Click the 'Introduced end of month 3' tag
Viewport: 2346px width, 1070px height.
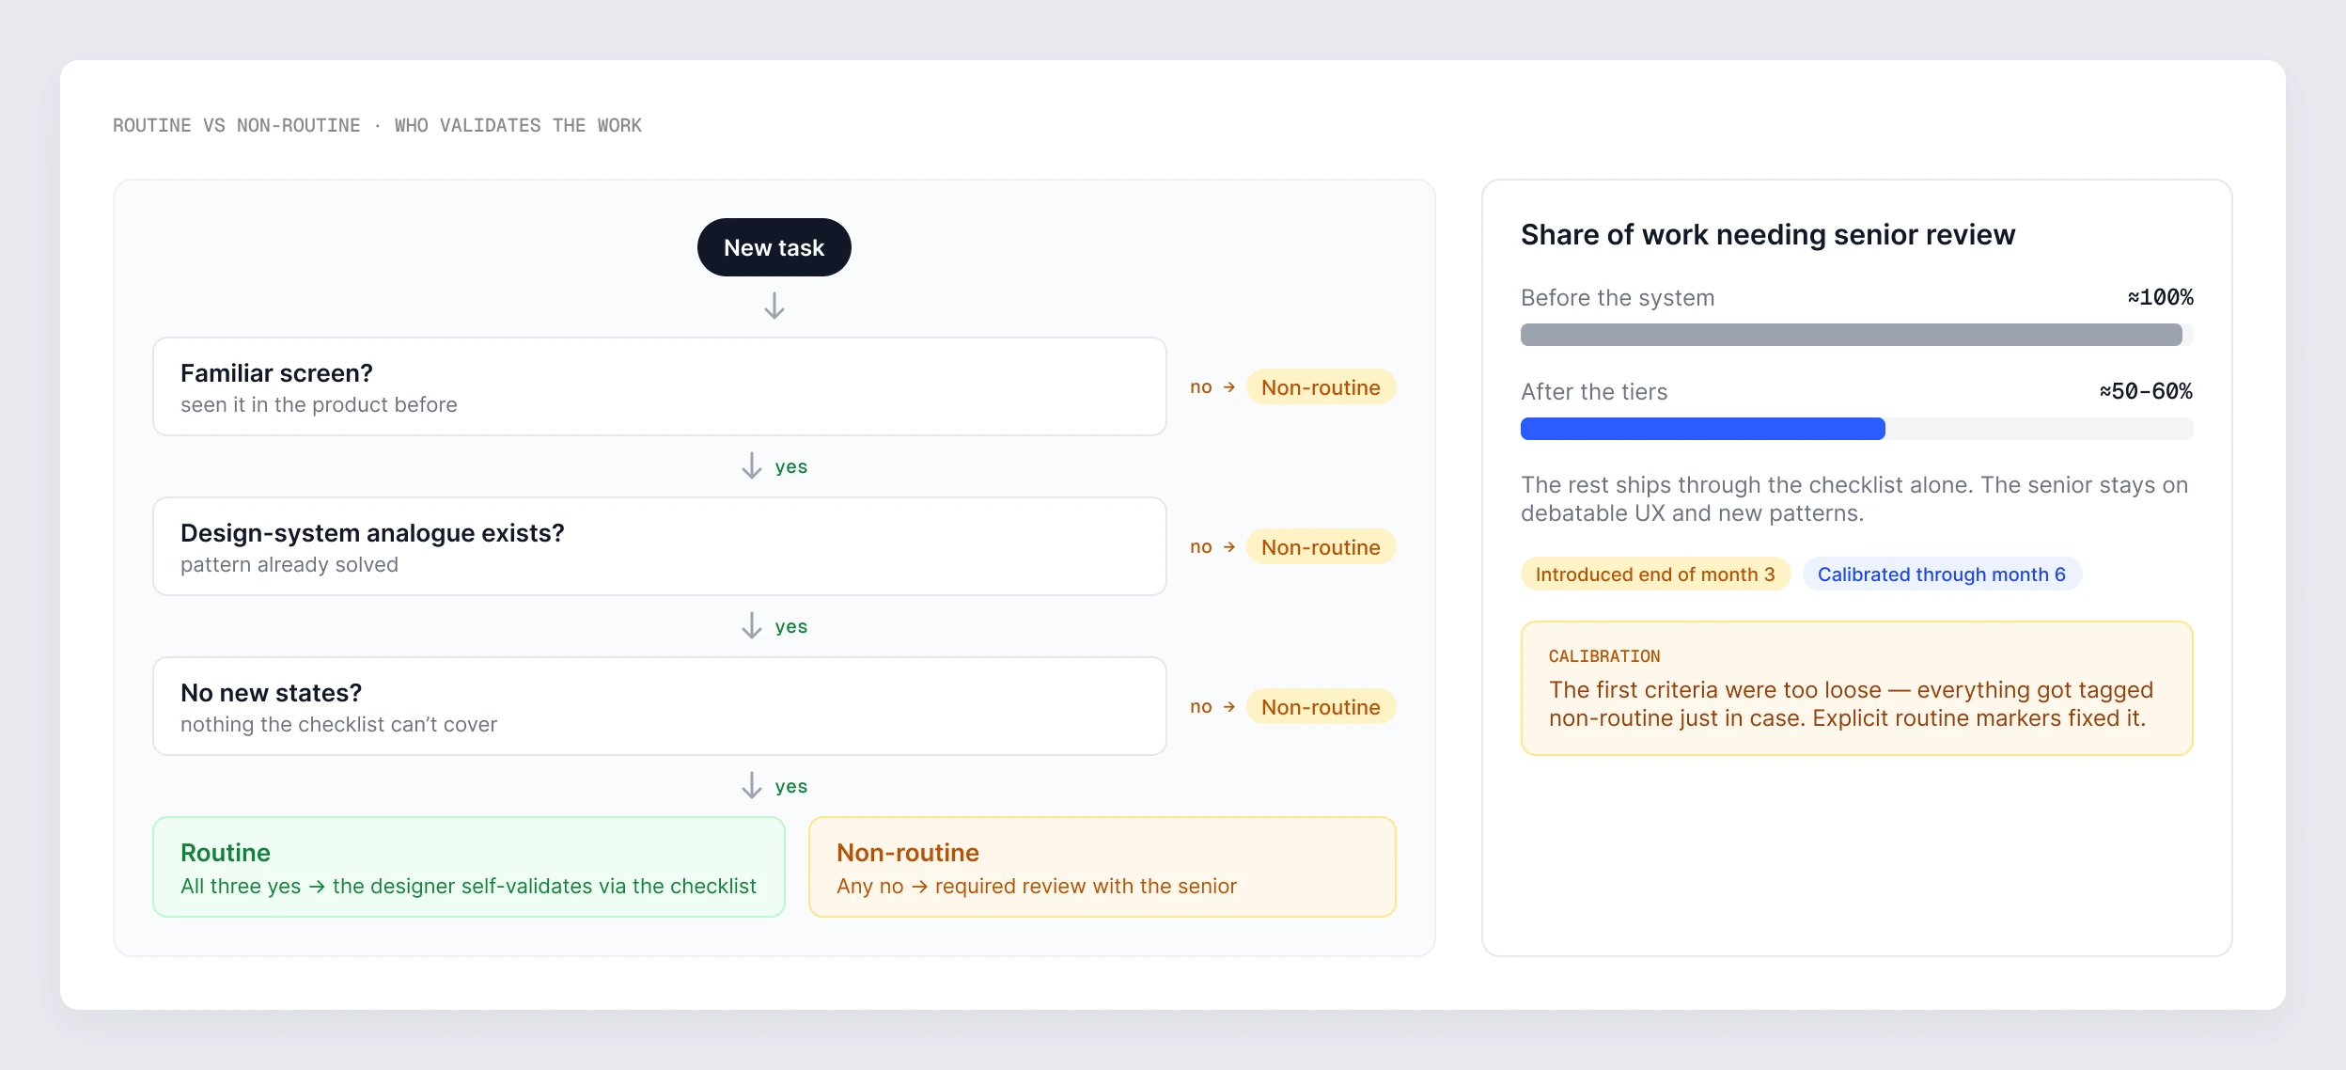coord(1655,574)
